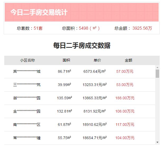Select the 宾***城 community name

click(x=27, y=71)
